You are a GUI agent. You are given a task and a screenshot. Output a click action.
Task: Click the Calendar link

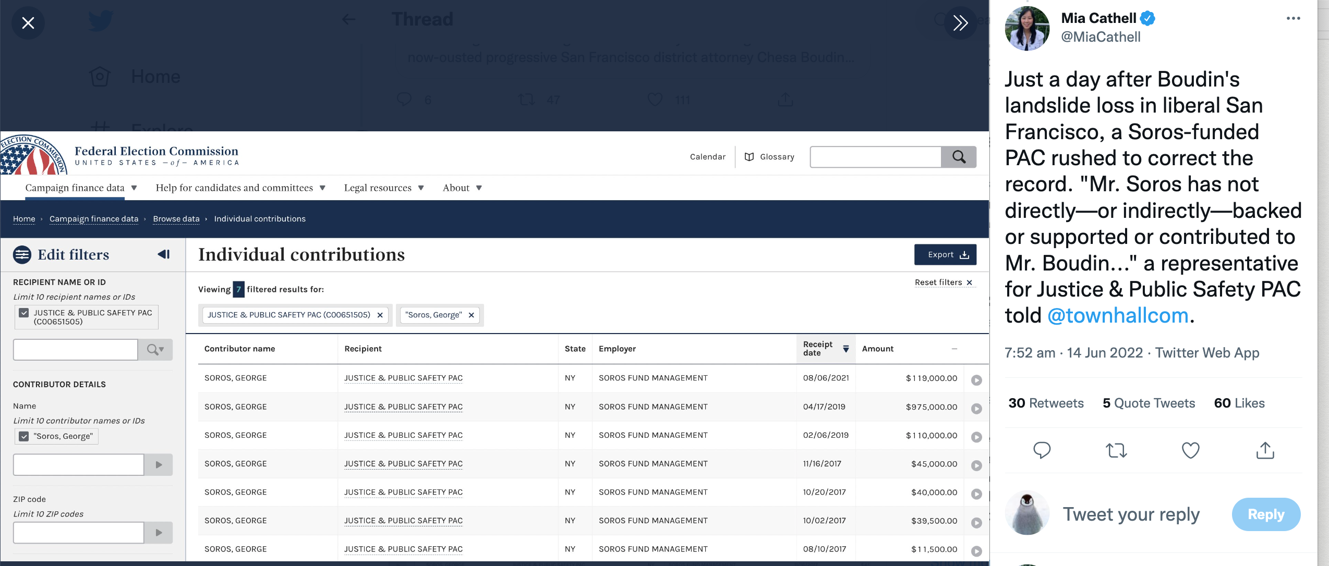tap(707, 157)
